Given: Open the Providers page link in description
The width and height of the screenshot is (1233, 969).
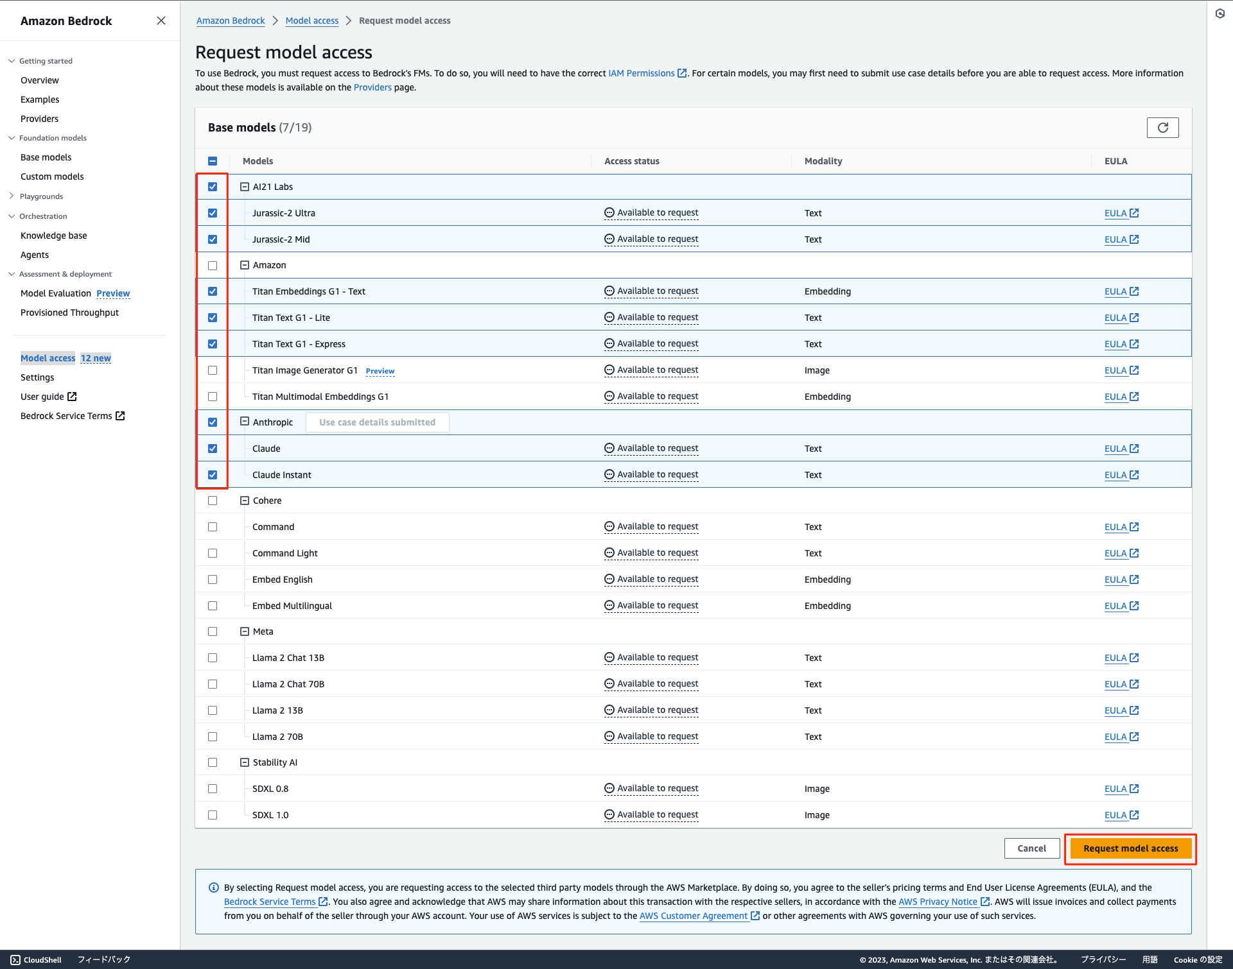Looking at the screenshot, I should [x=372, y=87].
